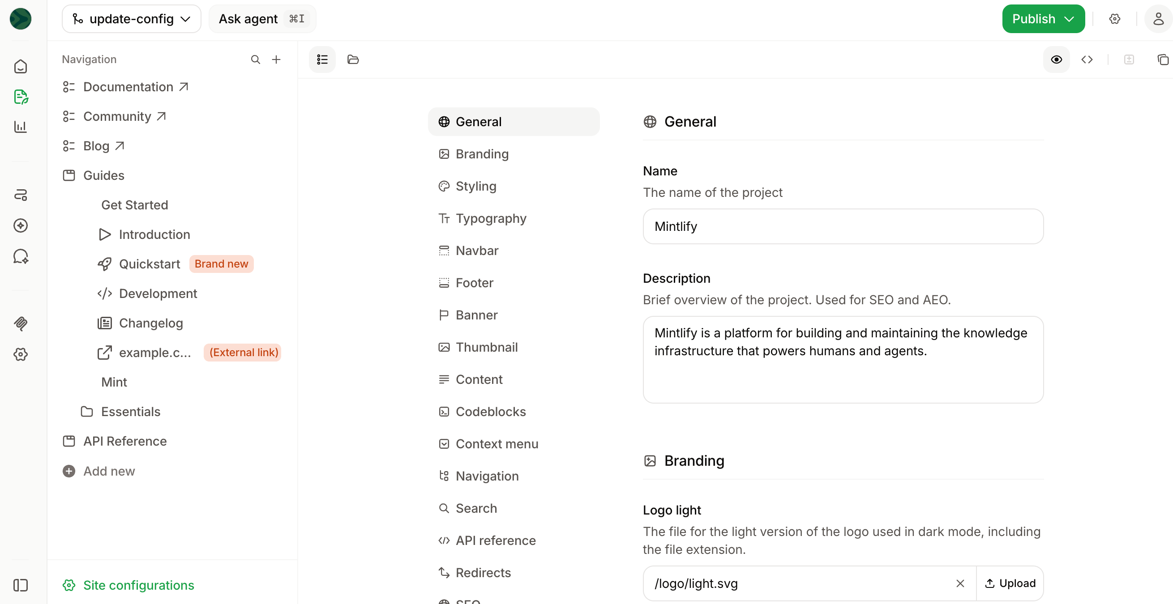This screenshot has height=604, width=1173.
Task: Click the Description text area
Action: click(843, 360)
